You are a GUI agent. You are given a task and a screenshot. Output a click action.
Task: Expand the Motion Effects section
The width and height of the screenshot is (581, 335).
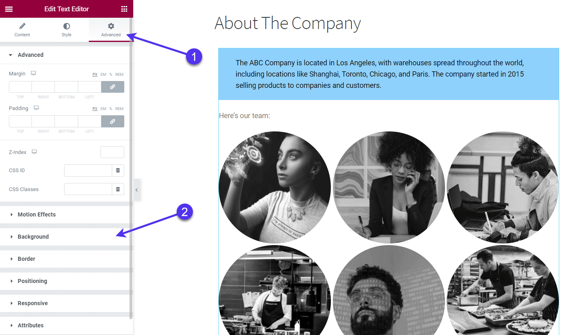(37, 214)
